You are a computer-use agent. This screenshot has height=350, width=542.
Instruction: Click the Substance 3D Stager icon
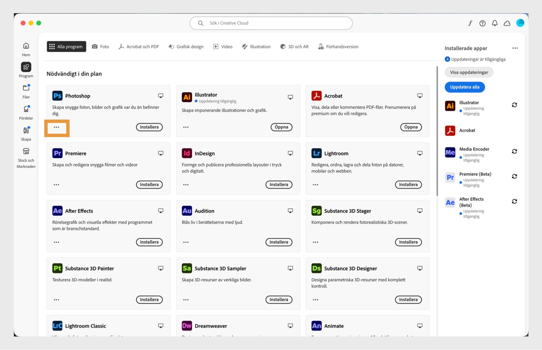pyautogui.click(x=317, y=211)
